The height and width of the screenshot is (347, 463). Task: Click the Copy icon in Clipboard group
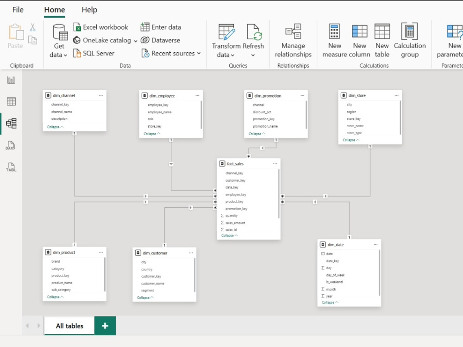(32, 40)
